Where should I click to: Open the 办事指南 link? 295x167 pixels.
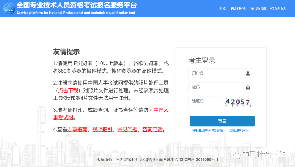77,129
